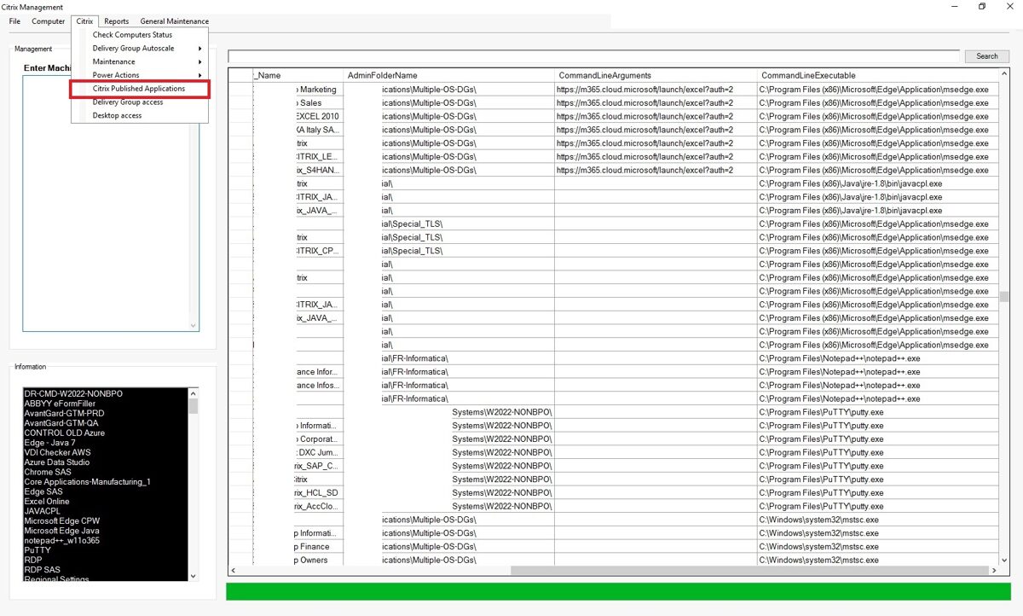Select PuTTY in the Information list
Image resolution: width=1023 pixels, height=616 pixels.
(x=38, y=550)
